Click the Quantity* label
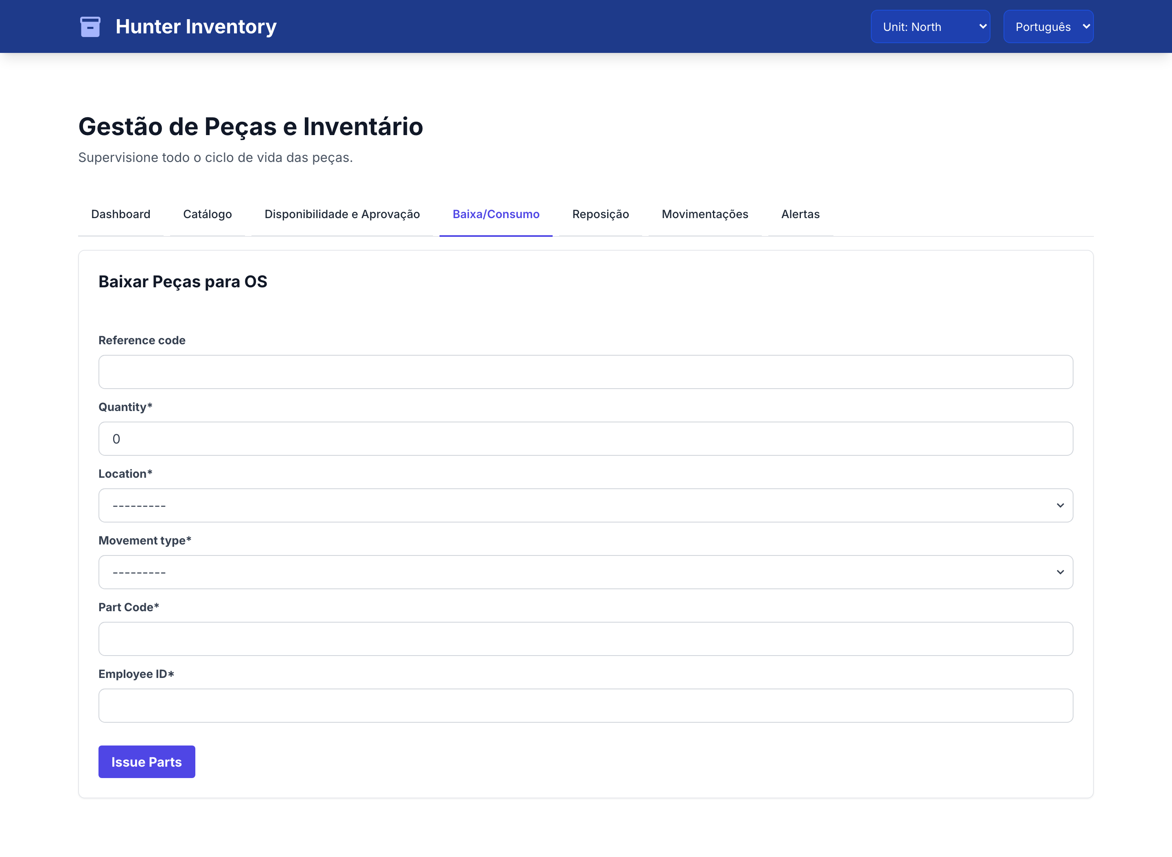 click(x=125, y=407)
